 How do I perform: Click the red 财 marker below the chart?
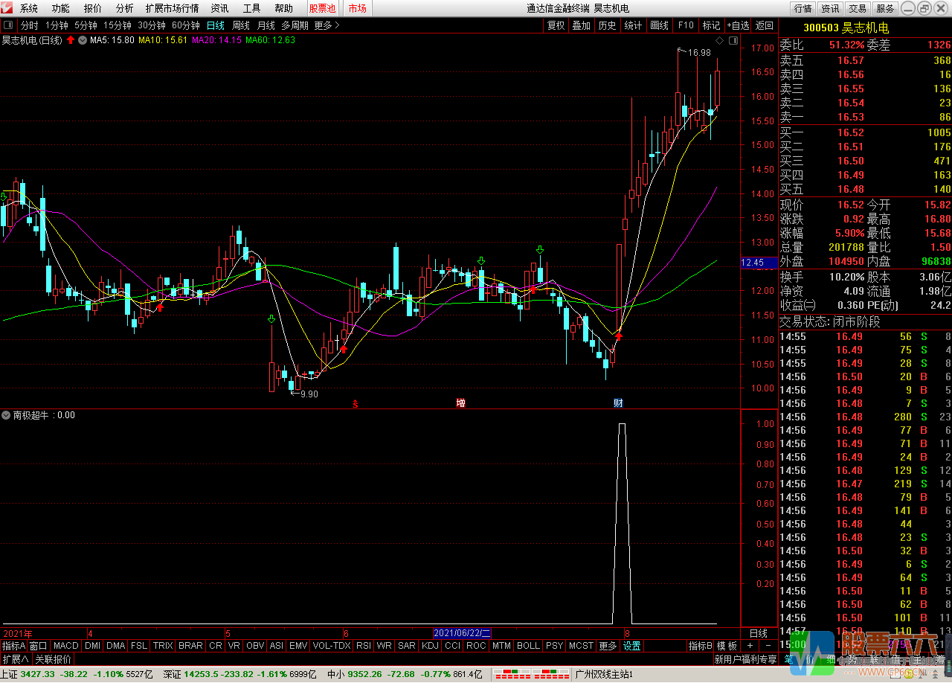618,403
